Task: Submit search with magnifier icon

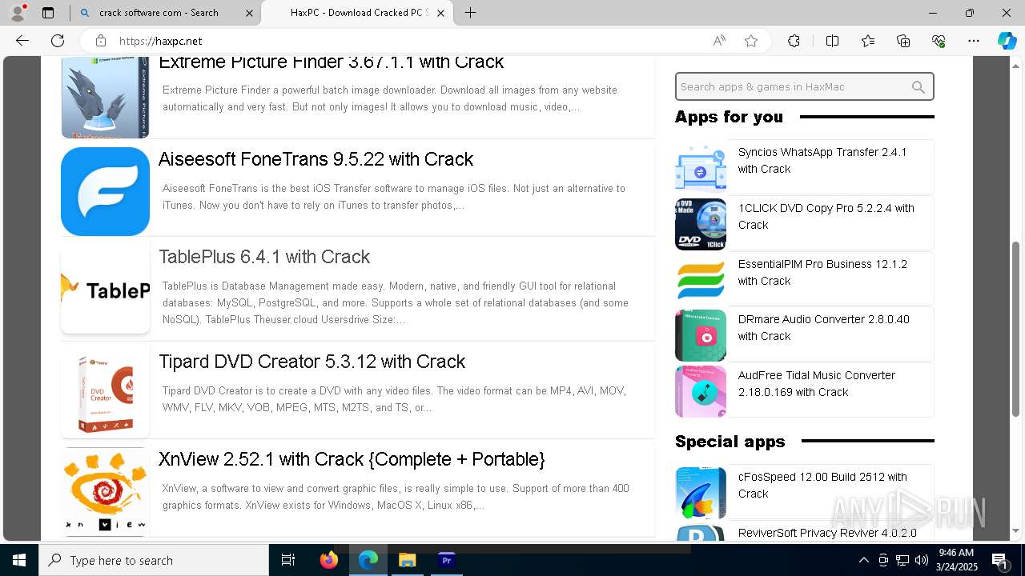Action: (x=918, y=87)
